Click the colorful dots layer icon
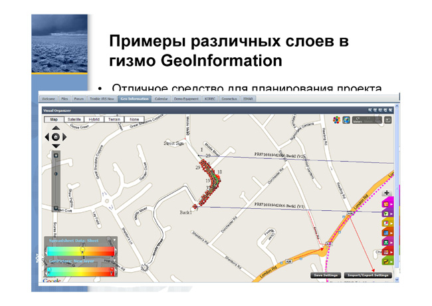 click(x=336, y=120)
